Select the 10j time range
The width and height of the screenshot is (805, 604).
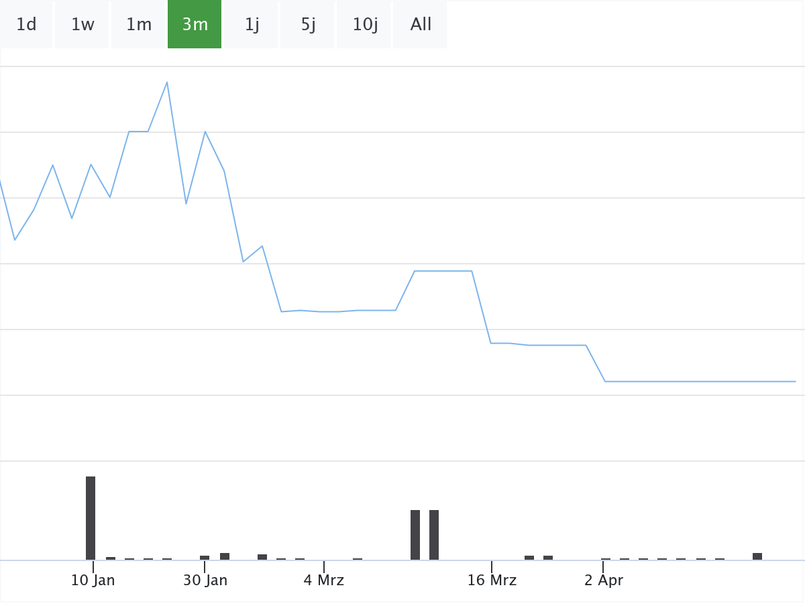364,25
